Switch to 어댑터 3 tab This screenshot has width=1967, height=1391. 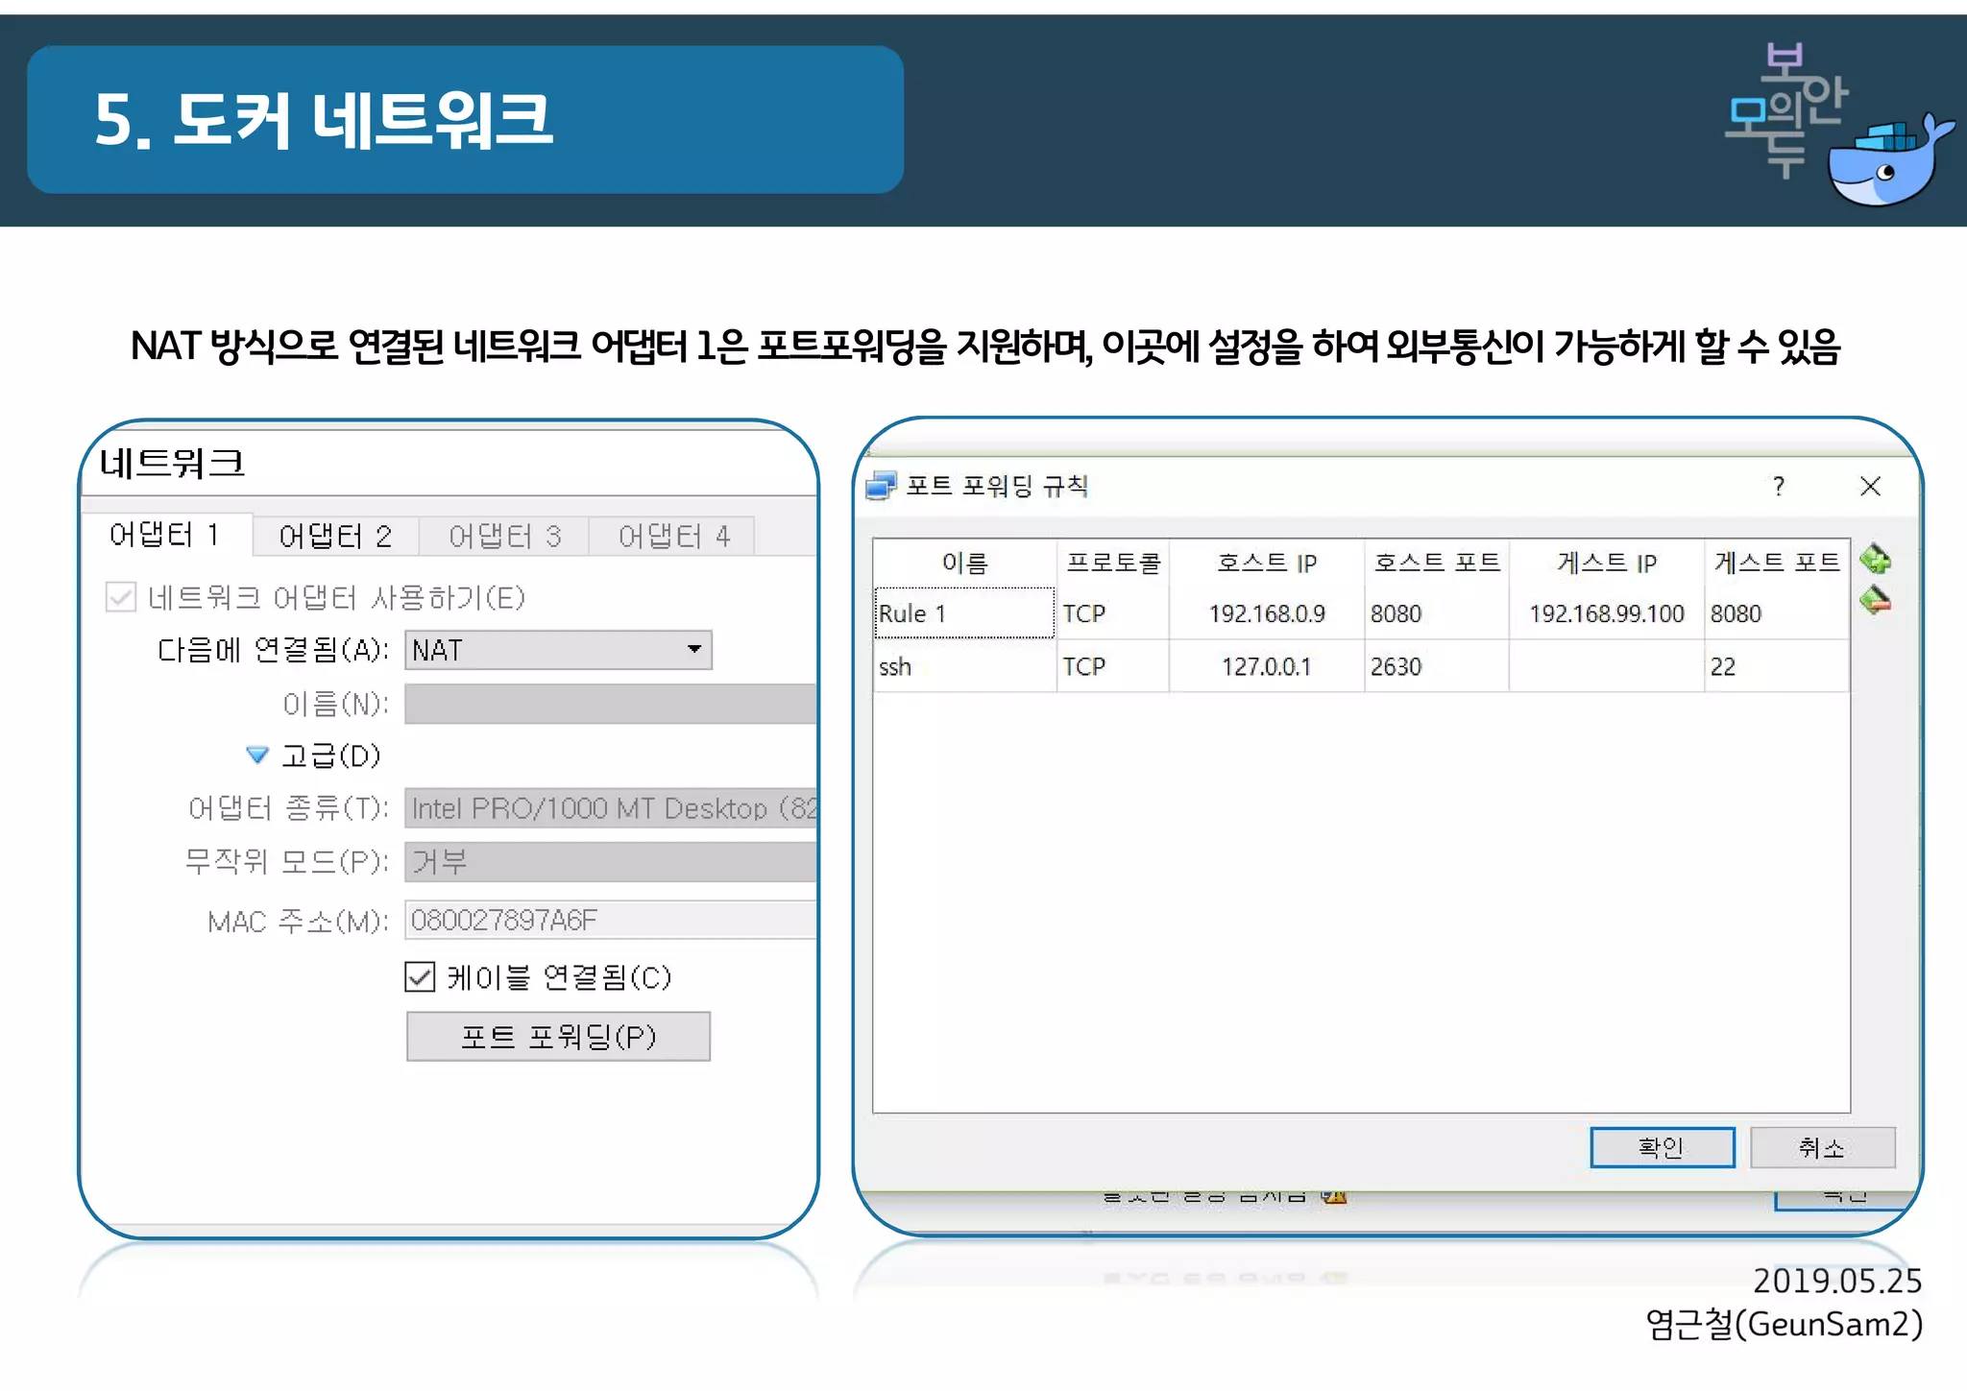tap(504, 536)
